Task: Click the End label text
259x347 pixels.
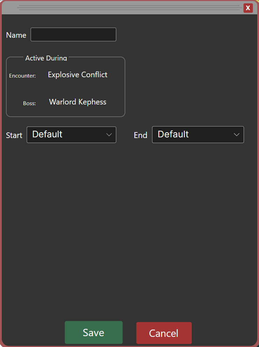Action: click(x=140, y=136)
